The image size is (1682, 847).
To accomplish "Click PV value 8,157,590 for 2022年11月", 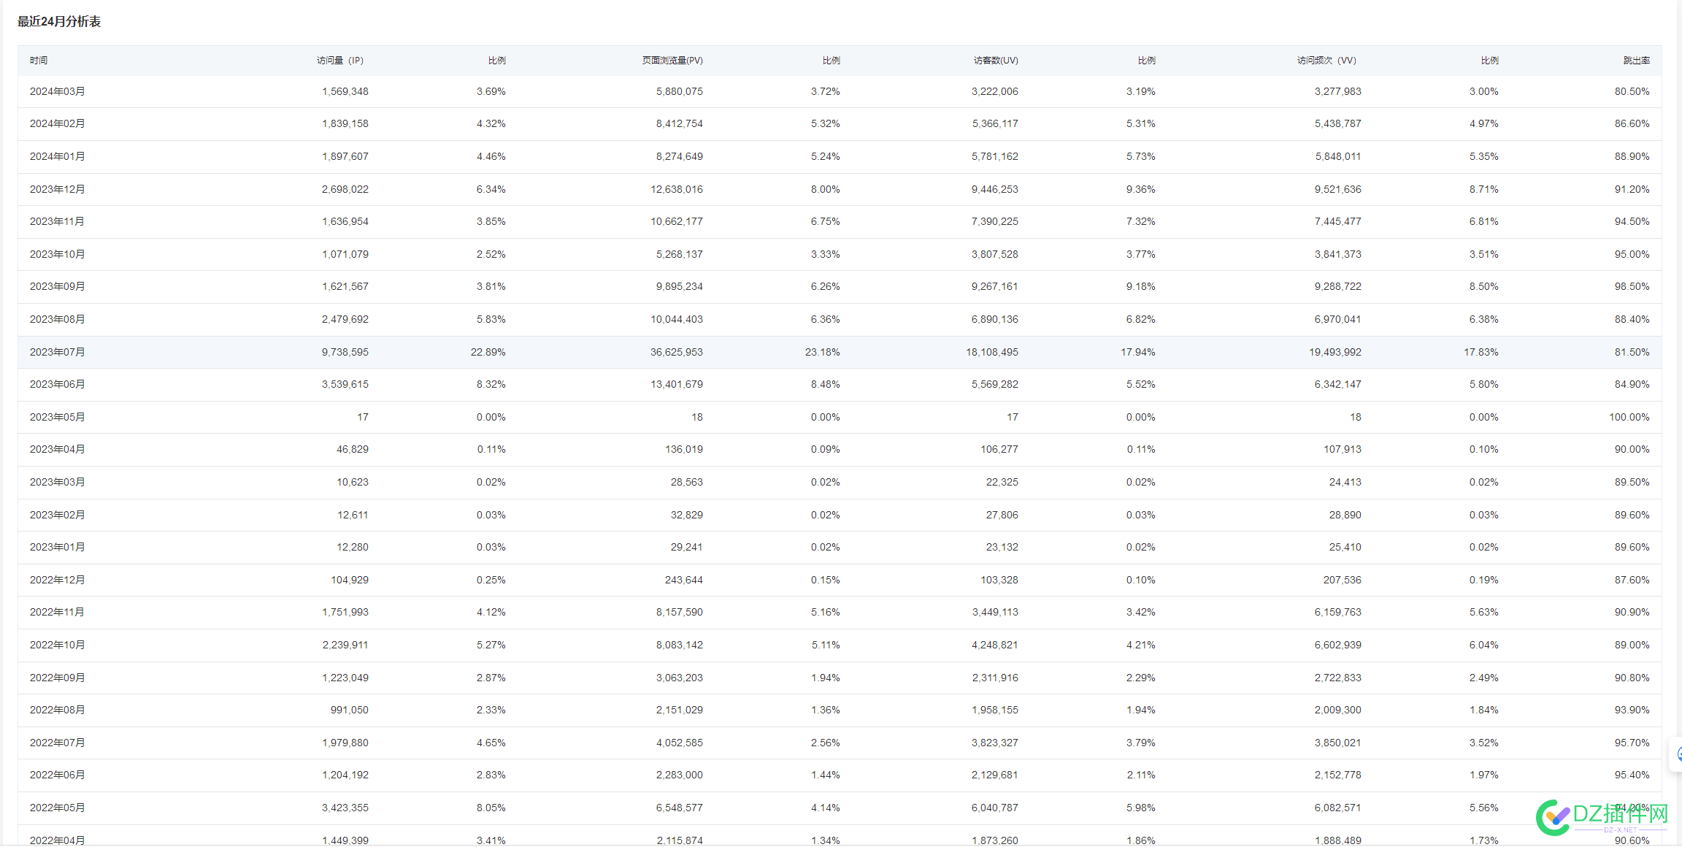I will (680, 612).
